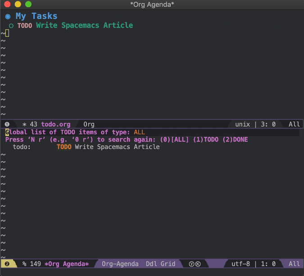
Task: Open the Org major mode menu in modeline
Action: pyautogui.click(x=89, y=124)
